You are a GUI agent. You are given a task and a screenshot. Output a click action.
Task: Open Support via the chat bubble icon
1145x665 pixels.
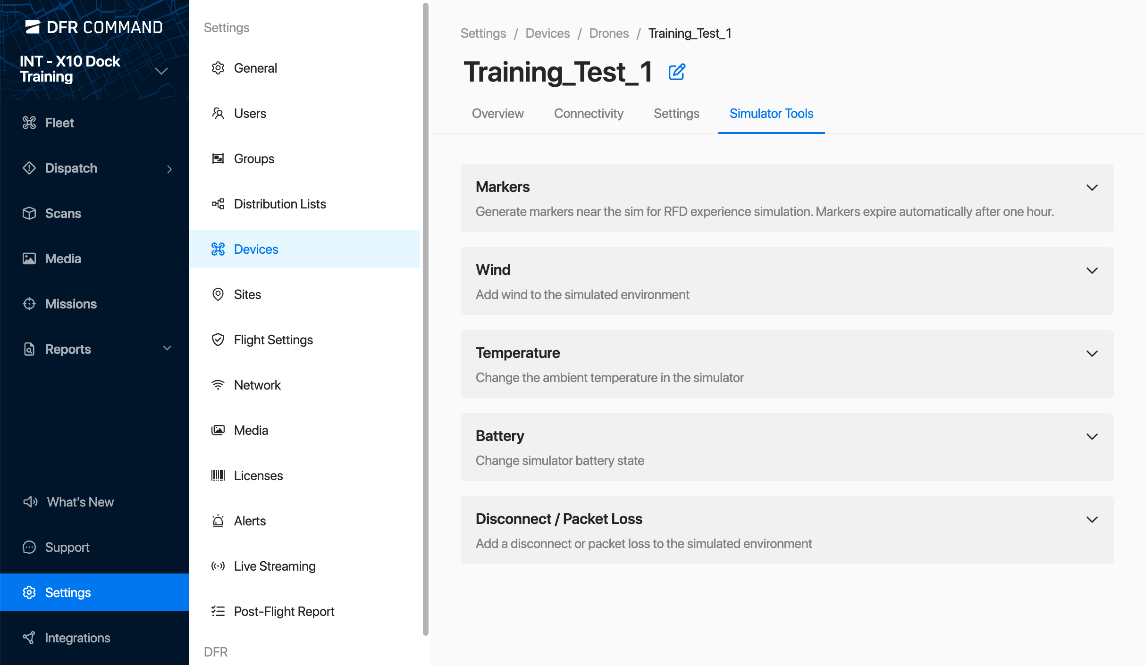[x=29, y=547]
